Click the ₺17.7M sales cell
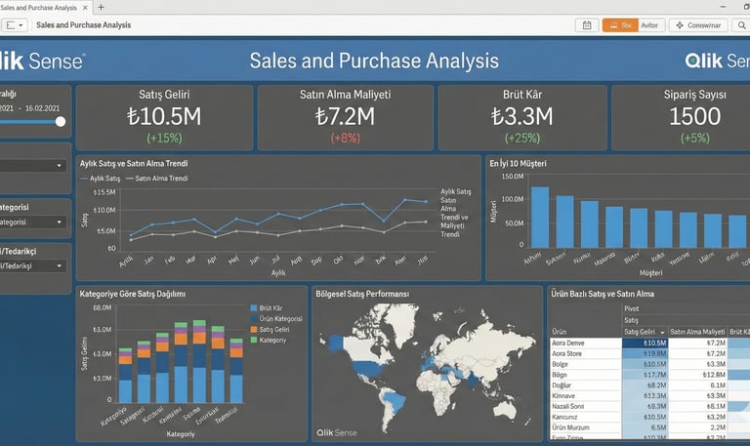The image size is (750, 446). [646, 375]
